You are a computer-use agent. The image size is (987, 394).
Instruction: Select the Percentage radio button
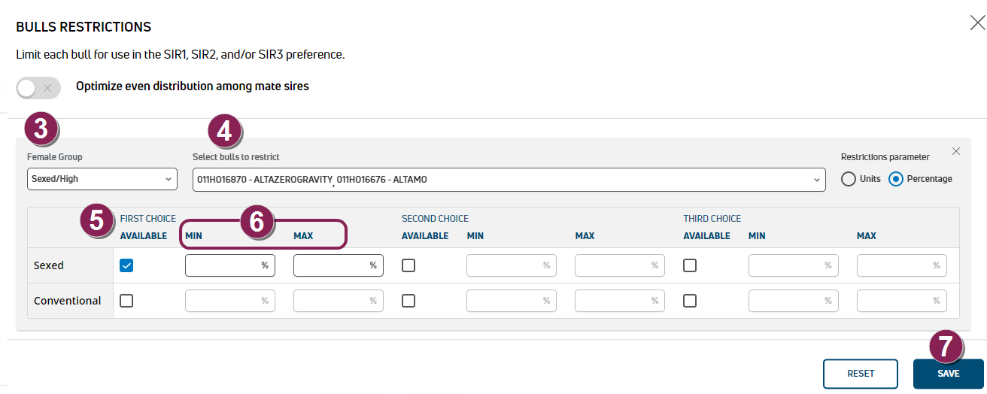tap(896, 179)
